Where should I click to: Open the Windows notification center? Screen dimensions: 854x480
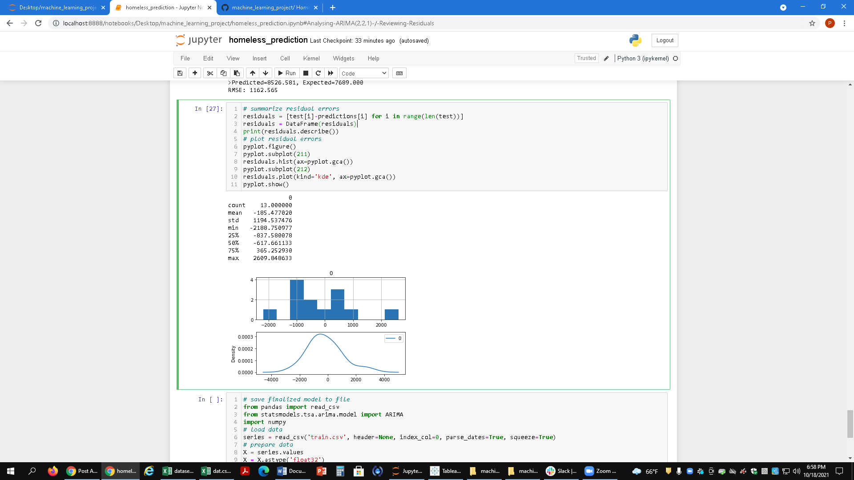point(839,471)
